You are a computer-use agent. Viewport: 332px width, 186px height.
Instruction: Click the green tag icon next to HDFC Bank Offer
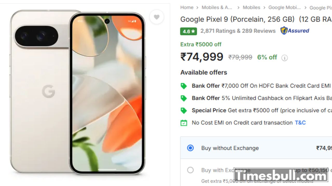(x=184, y=86)
